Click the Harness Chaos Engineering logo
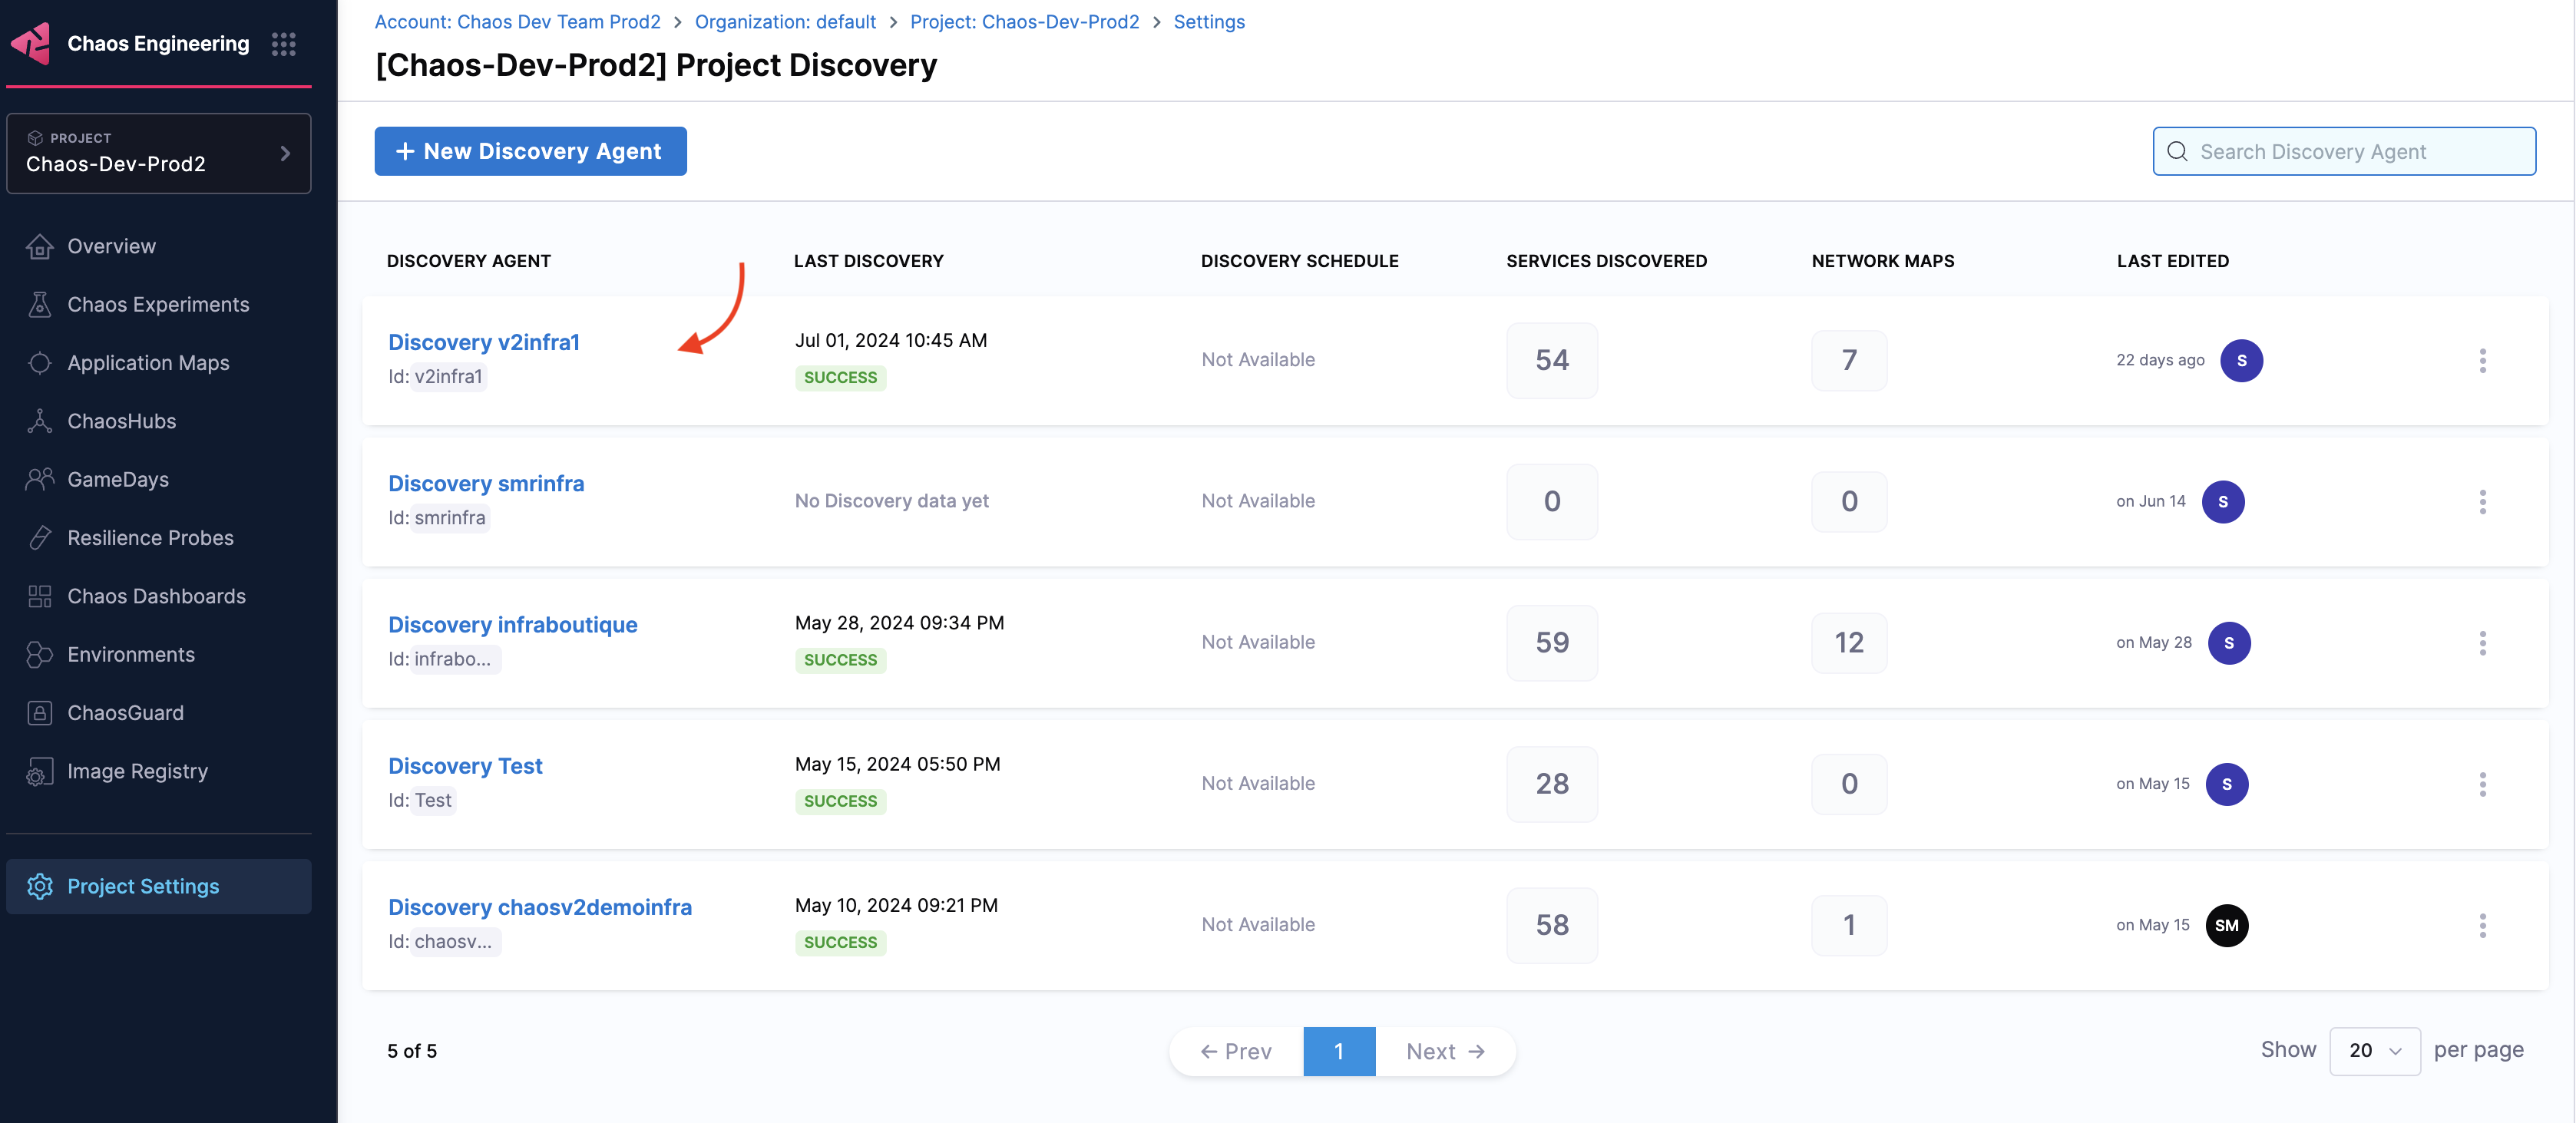 [x=31, y=44]
